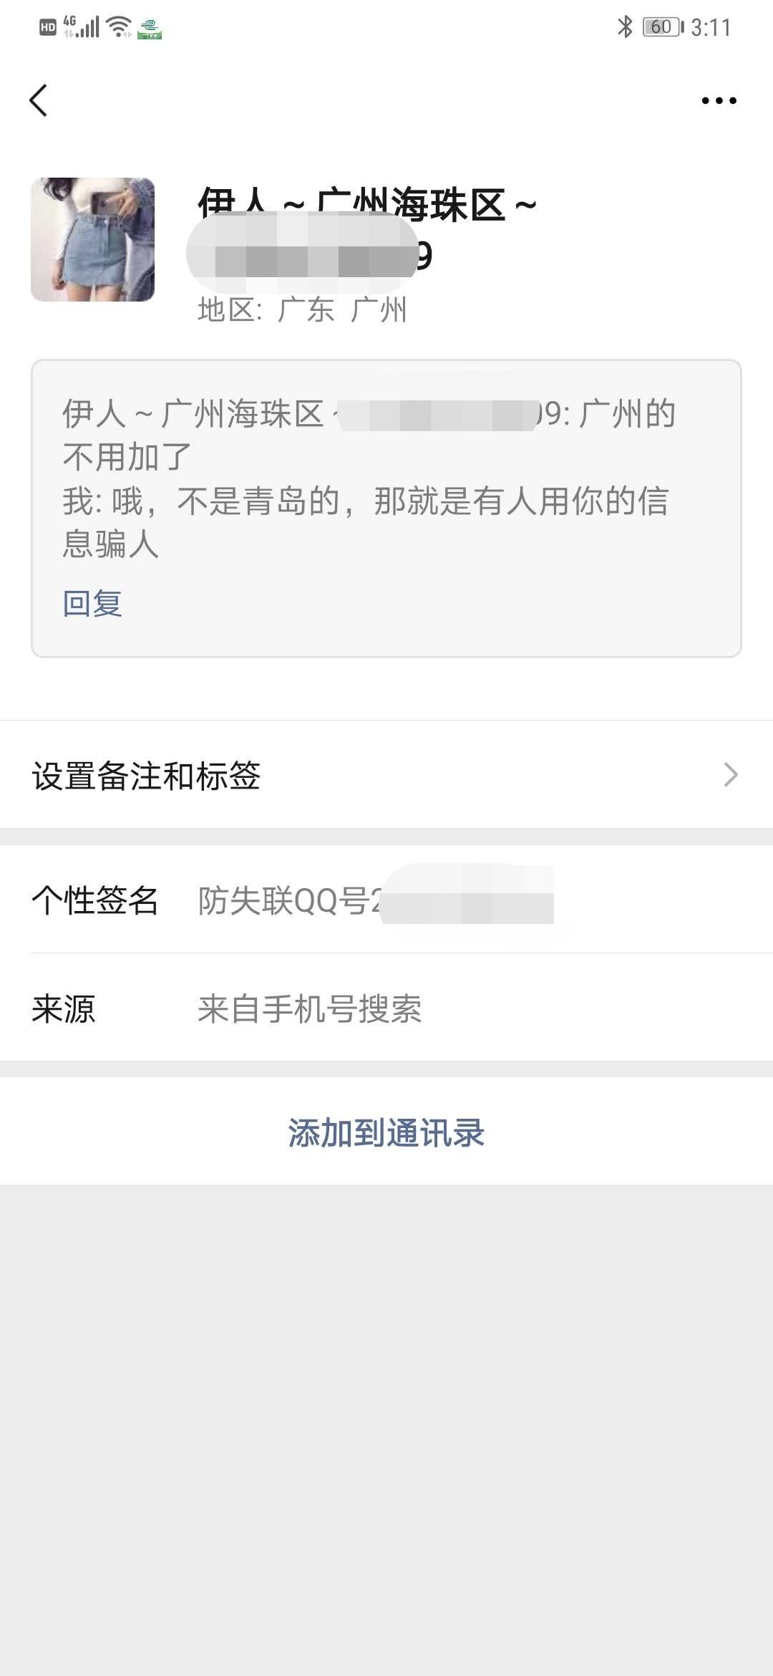
Task: Open 设置备注和标签 settings row
Action: pyautogui.click(x=146, y=776)
